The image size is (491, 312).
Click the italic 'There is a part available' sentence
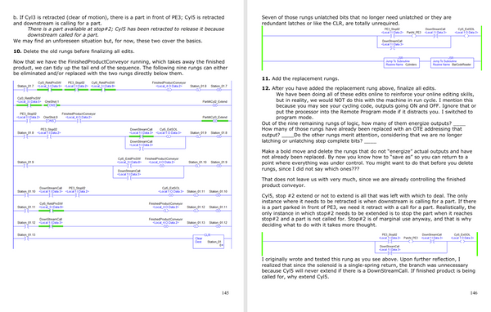(125, 32)
